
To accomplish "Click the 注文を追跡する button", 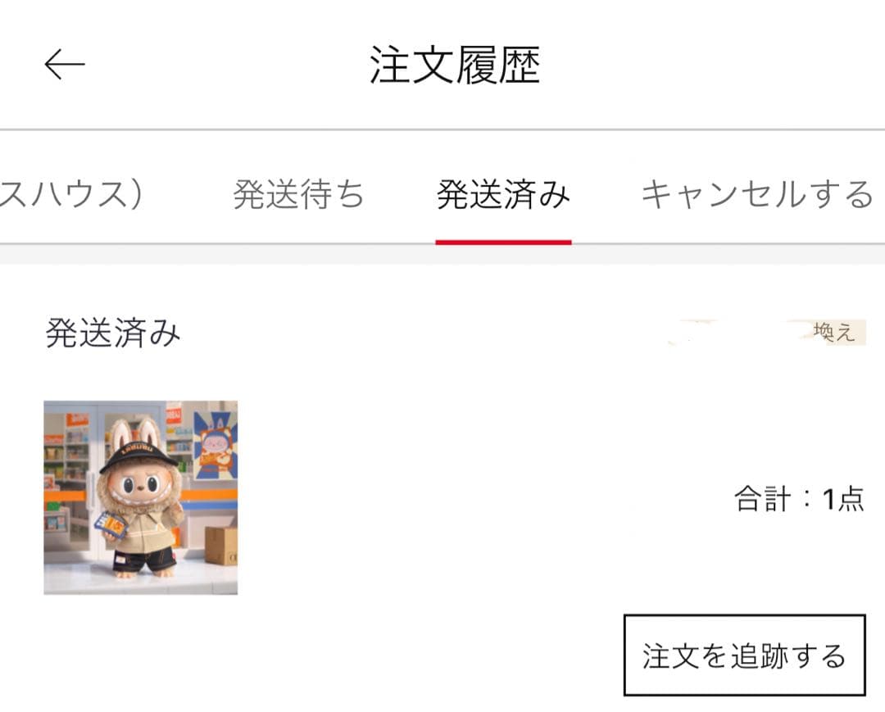I will (x=744, y=655).
